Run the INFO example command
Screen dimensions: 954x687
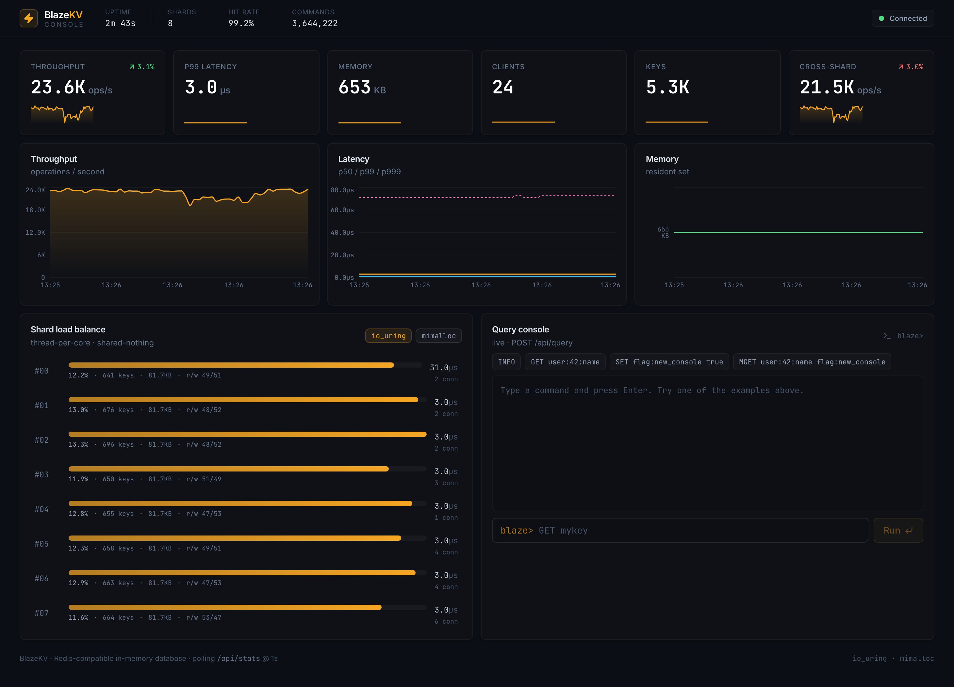[x=506, y=362]
